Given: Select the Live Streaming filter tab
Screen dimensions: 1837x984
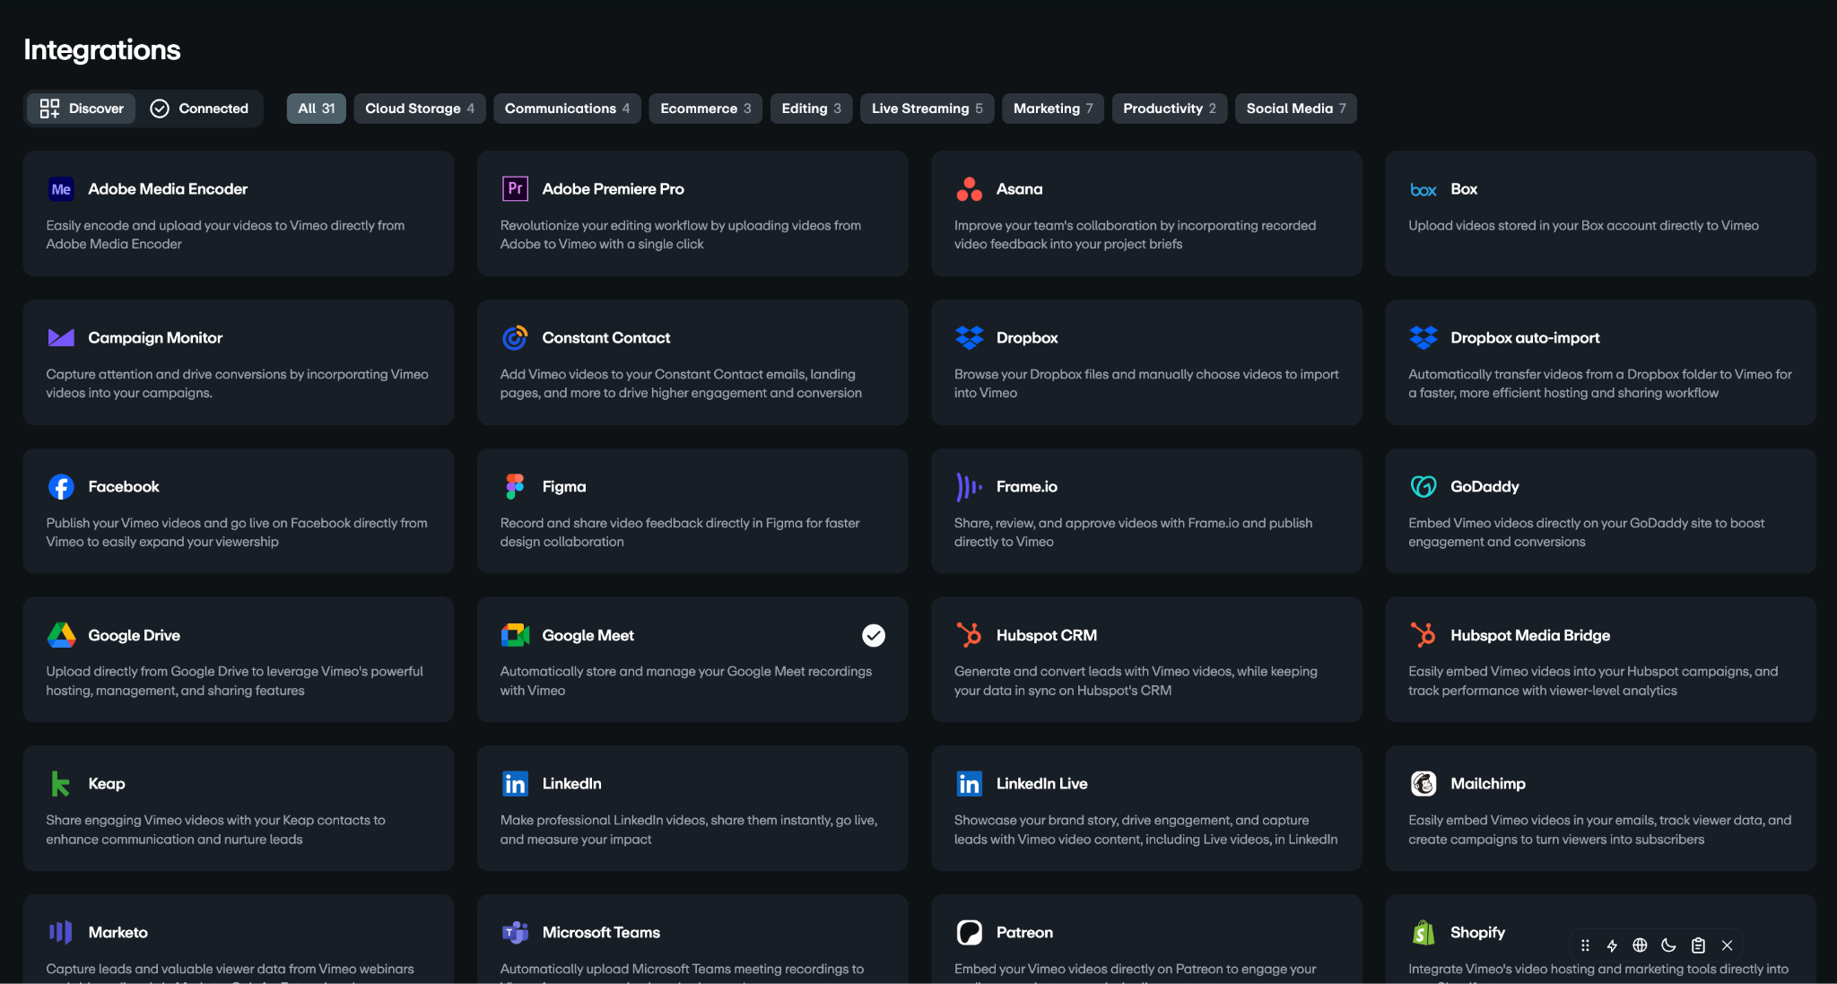Looking at the screenshot, I should coord(927,109).
